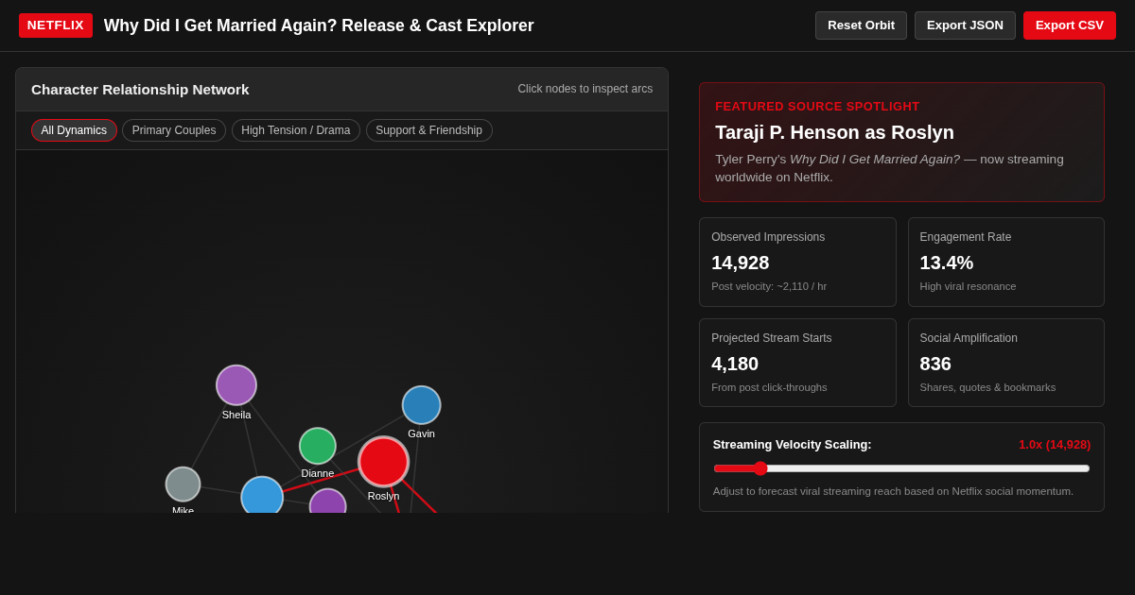The image size is (1135, 595).
Task: Click the '4,180' stream starts value
Action: pyautogui.click(x=735, y=364)
